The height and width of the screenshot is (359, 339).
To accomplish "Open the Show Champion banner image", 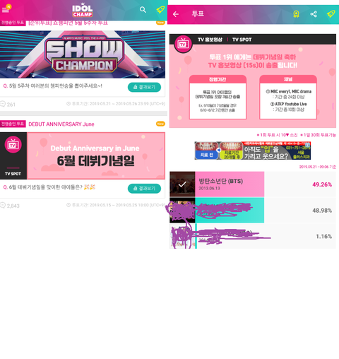I will [83, 54].
